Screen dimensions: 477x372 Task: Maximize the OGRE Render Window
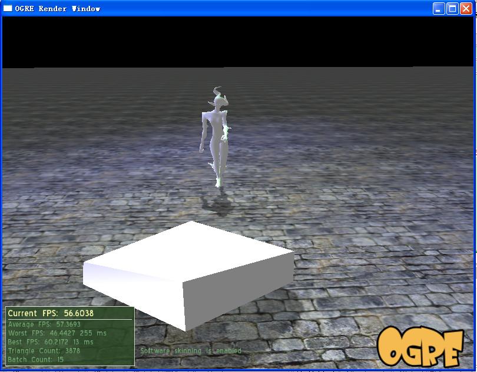[452, 8]
